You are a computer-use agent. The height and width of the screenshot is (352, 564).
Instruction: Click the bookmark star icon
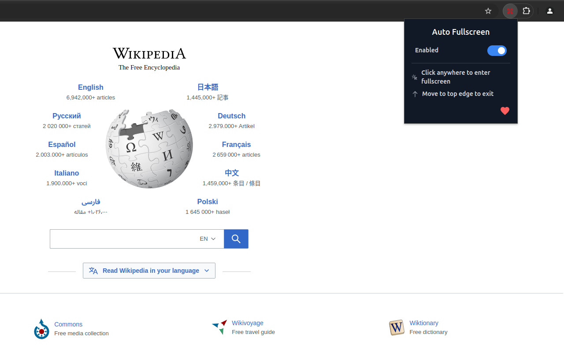(488, 11)
